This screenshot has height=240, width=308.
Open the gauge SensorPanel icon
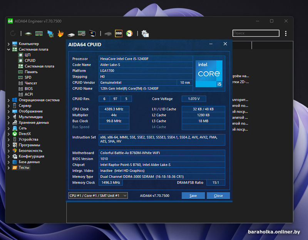129,33
